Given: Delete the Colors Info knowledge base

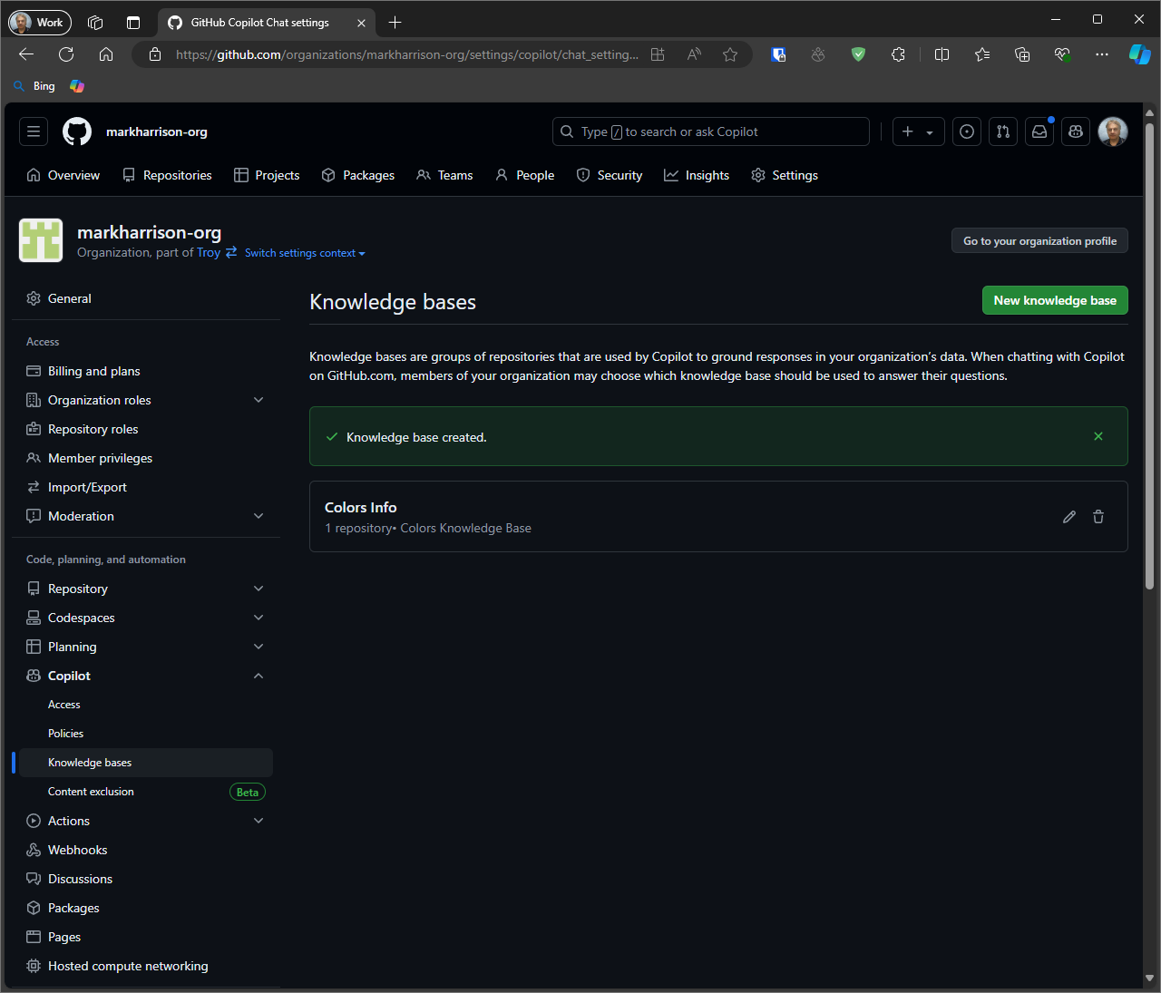Looking at the screenshot, I should (1098, 517).
